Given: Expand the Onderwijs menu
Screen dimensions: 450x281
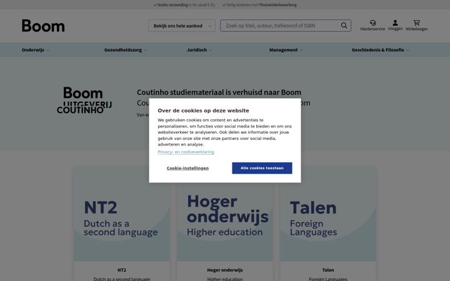Looking at the screenshot, I should click(35, 50).
